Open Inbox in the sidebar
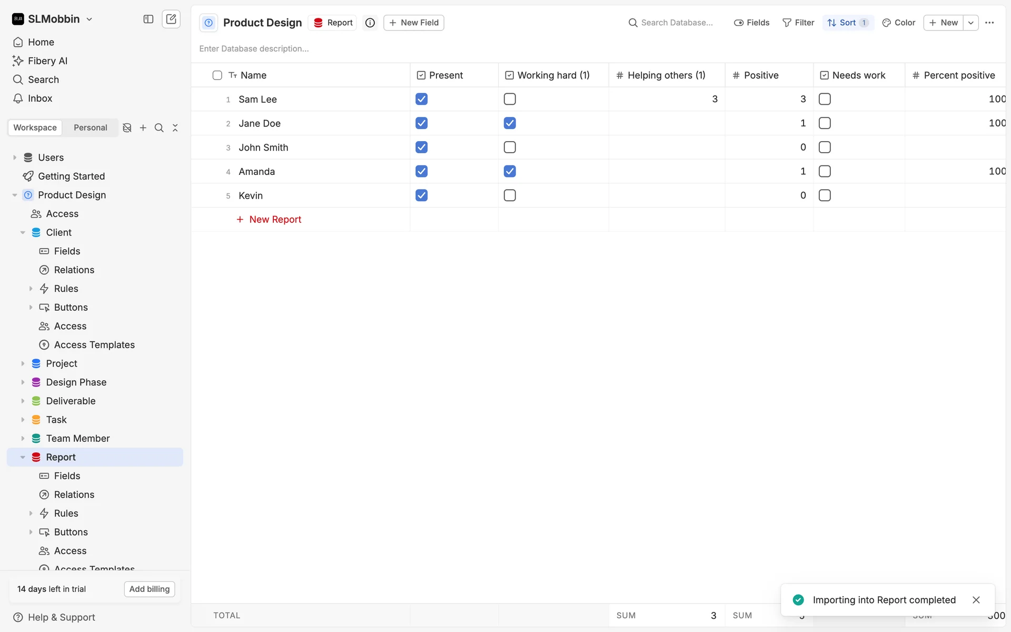The height and width of the screenshot is (632, 1011). (x=40, y=98)
